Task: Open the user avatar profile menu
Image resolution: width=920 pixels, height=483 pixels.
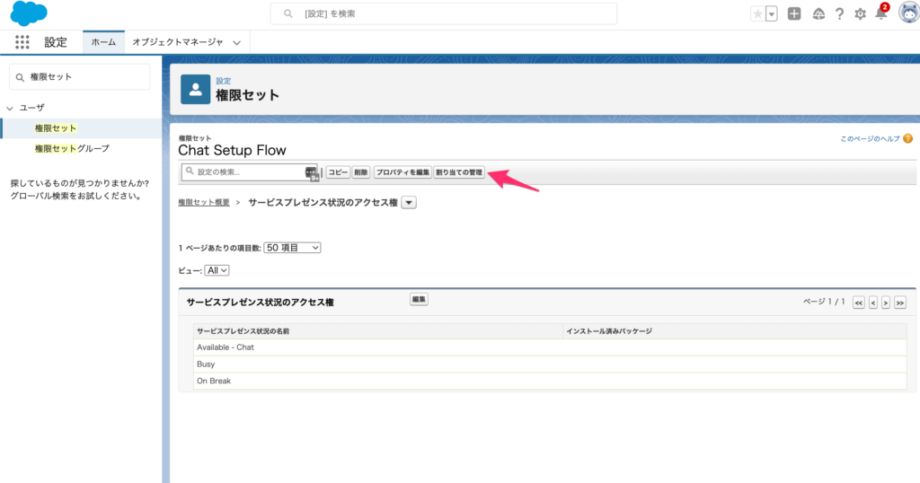Action: [909, 13]
